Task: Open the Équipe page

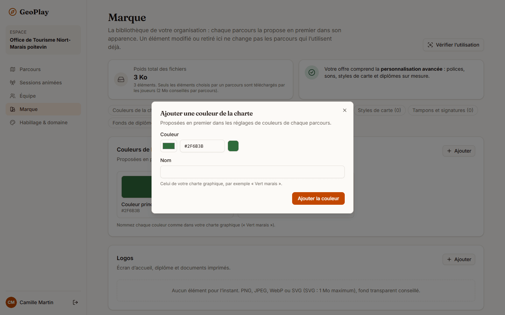Action: [x=43, y=96]
